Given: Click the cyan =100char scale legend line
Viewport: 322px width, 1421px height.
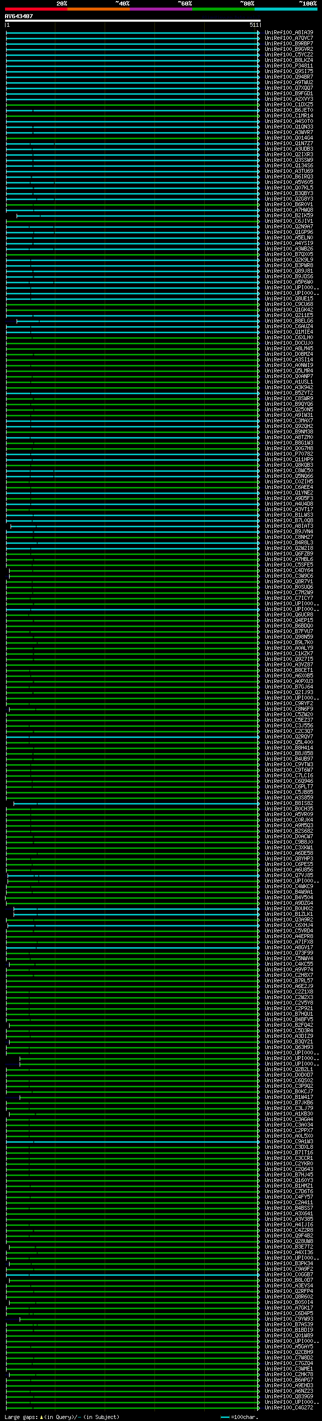Looking at the screenshot, I should pyautogui.click(x=224, y=1417).
